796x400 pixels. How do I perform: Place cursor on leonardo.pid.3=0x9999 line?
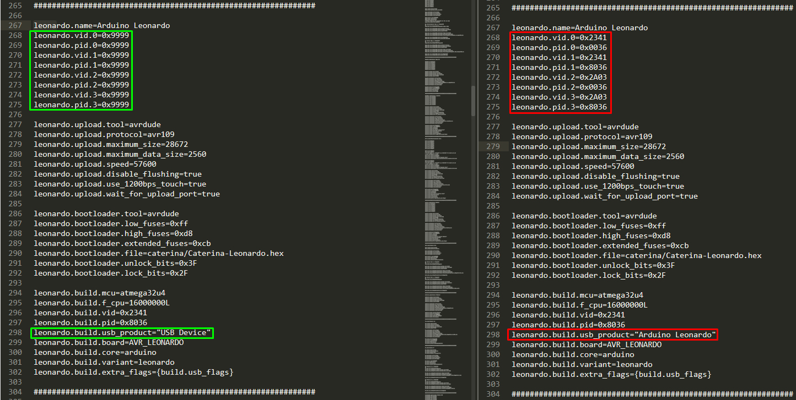click(81, 105)
